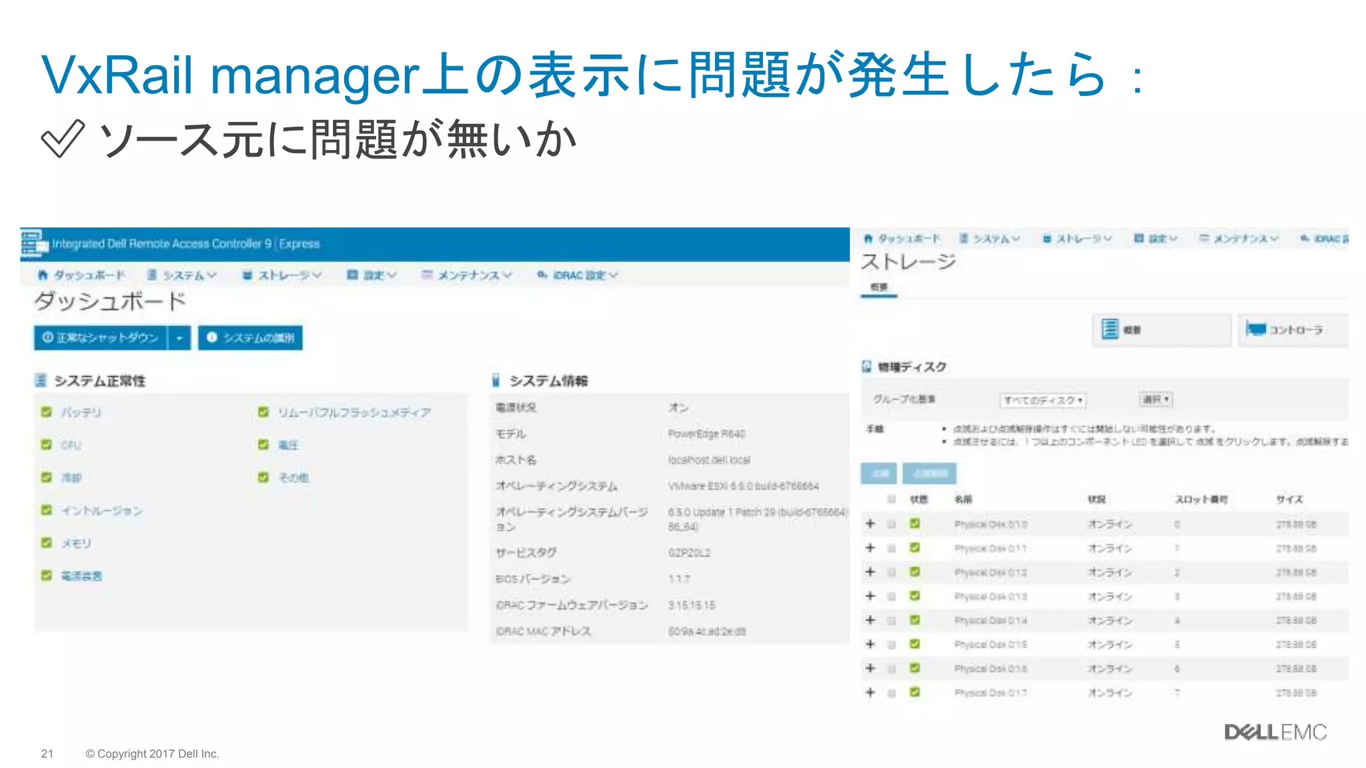Open the 設定 menu in dashboard nav
Image resolution: width=1366 pixels, height=768 pixels.
click(x=372, y=275)
